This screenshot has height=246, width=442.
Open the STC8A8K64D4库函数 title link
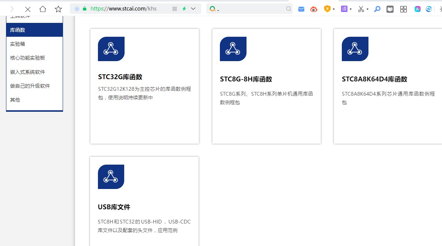[374, 79]
